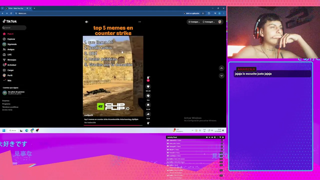Viewport: 320px width, 180px height.
Task: Open the comments bubble icon
Action: [x=148, y=96]
